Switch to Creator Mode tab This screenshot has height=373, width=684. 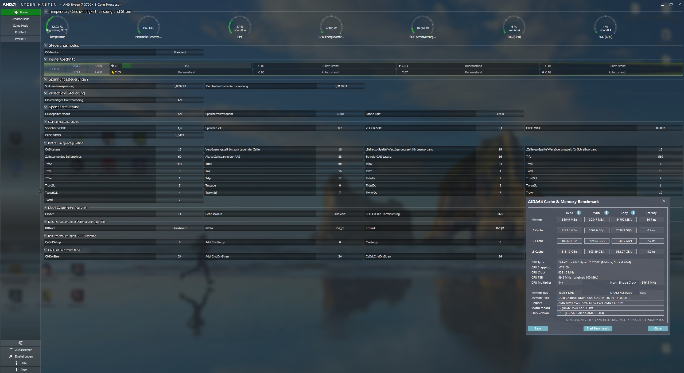(21, 19)
